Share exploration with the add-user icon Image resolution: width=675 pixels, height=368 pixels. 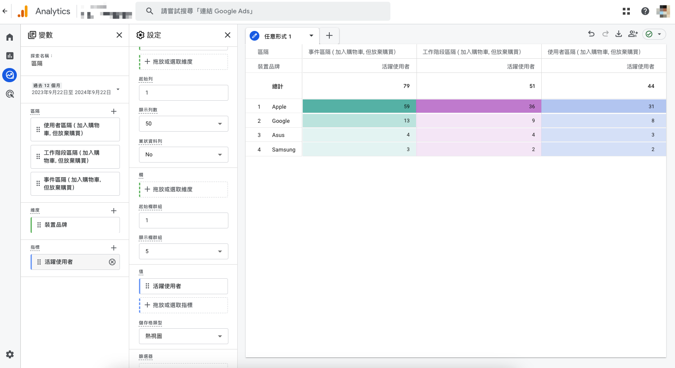633,34
